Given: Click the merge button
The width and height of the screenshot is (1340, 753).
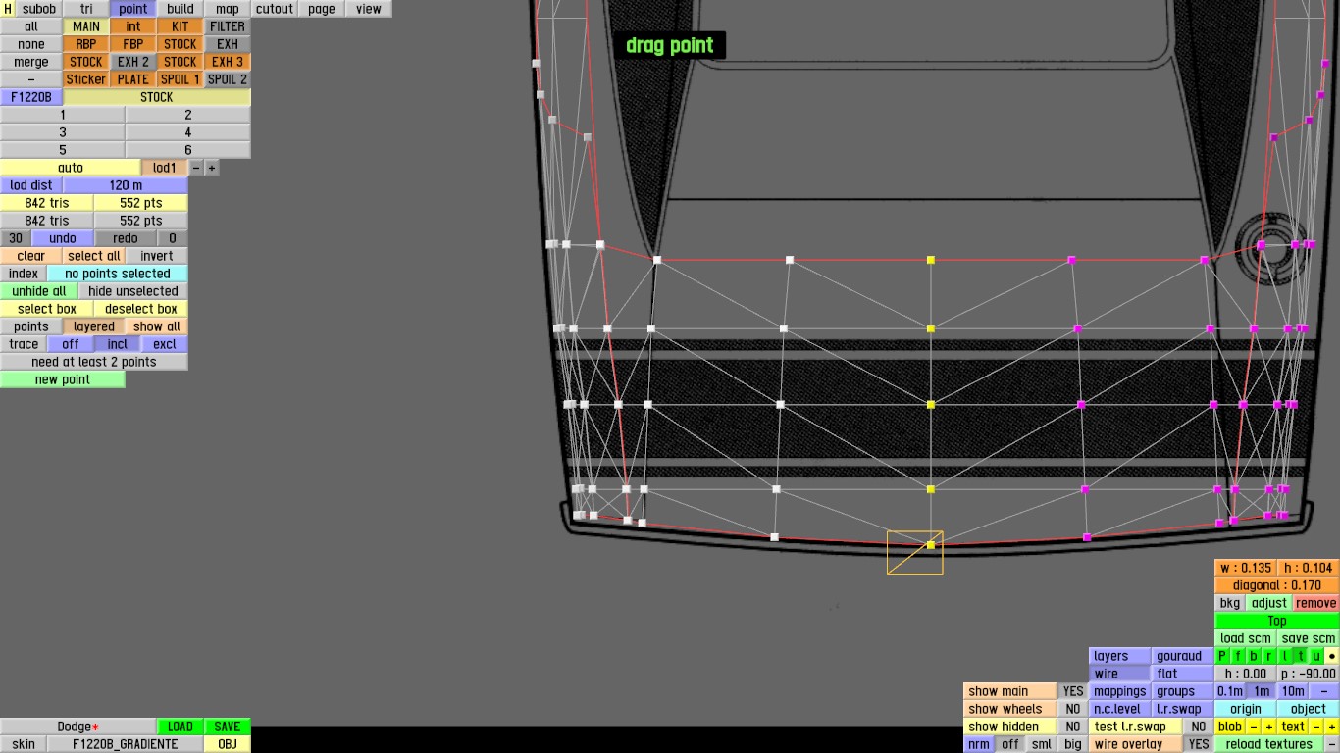Looking at the screenshot, I should point(31,62).
